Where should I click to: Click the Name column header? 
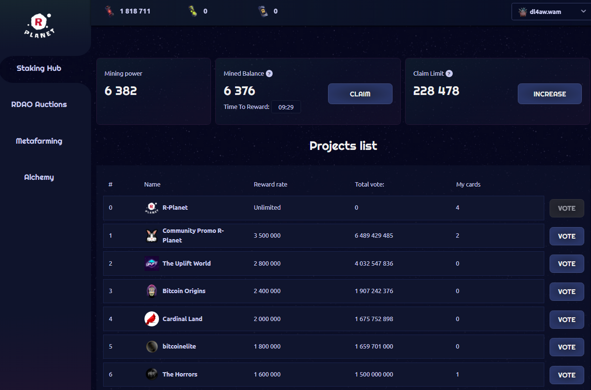[152, 185]
